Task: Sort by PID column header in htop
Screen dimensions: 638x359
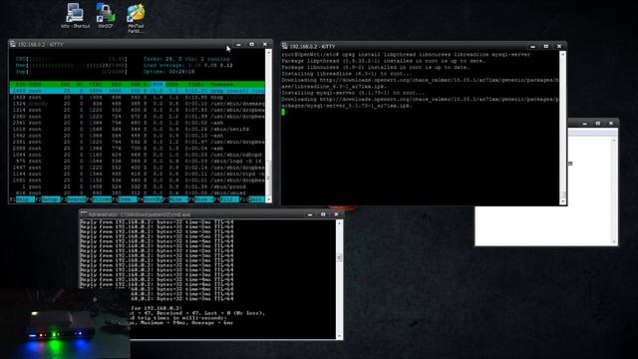Action: [20, 84]
